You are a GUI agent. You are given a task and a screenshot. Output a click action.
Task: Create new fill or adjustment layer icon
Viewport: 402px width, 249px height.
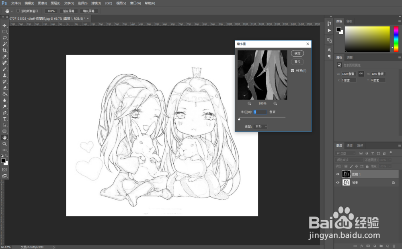[375, 246]
